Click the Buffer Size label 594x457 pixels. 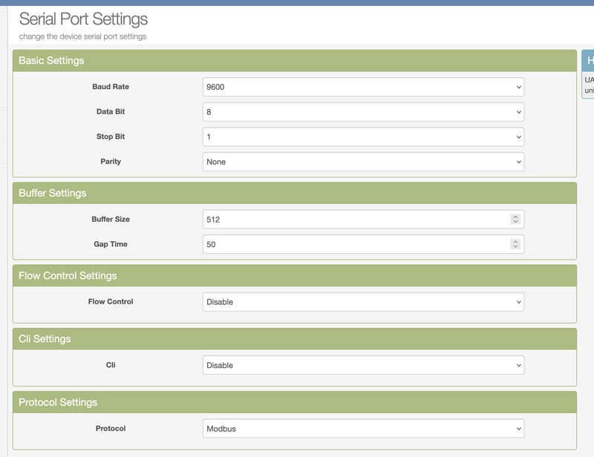point(111,219)
